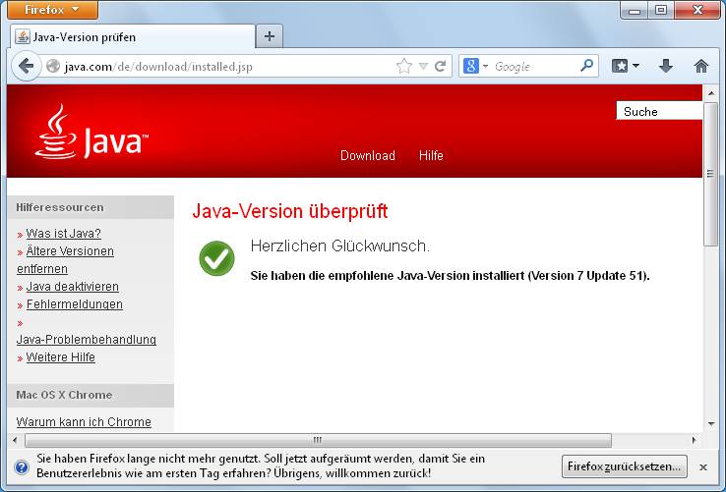
Task: Run search with the magnifier icon
Action: [x=586, y=66]
